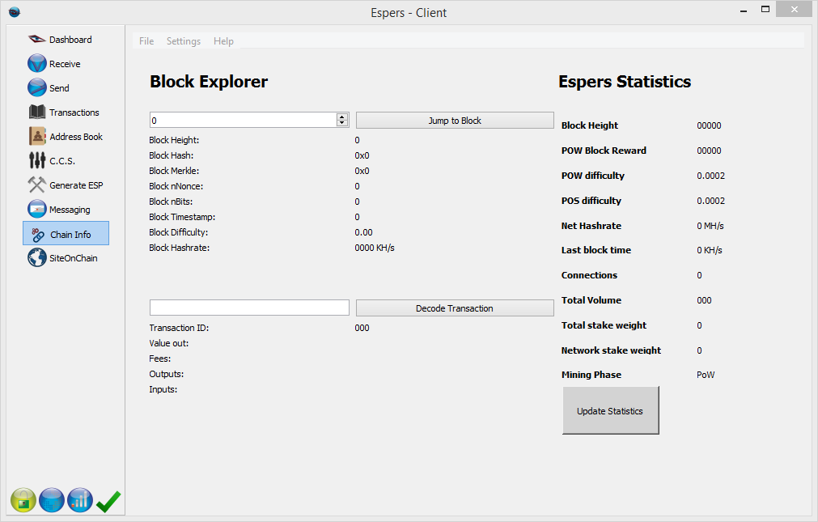The width and height of the screenshot is (818, 522).
Task: Open the Dashboard page icon
Action: pyautogui.click(x=36, y=39)
